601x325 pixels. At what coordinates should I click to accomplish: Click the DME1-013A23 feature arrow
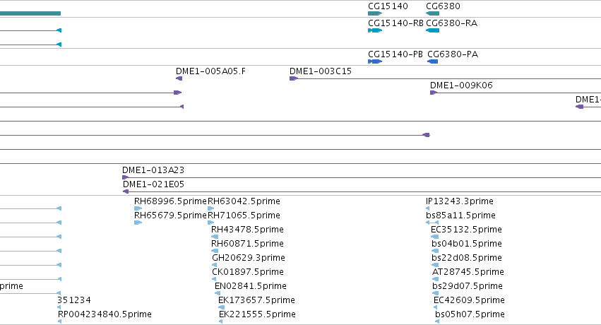125,177
